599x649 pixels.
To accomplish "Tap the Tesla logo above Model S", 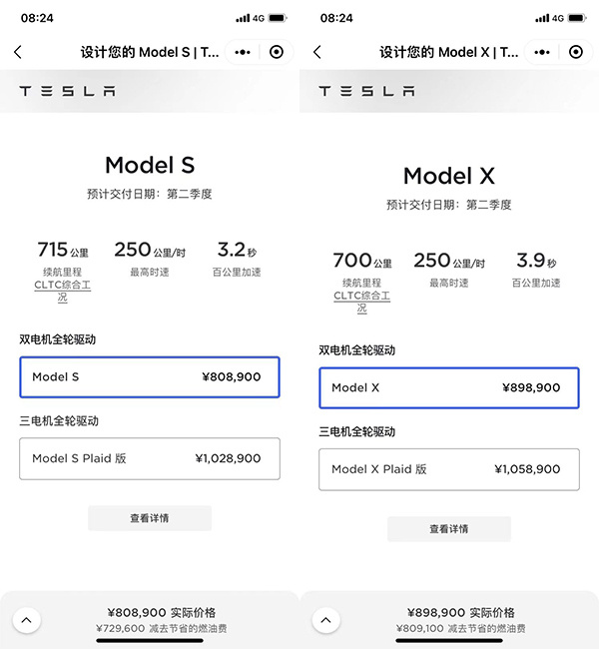I will [67, 91].
